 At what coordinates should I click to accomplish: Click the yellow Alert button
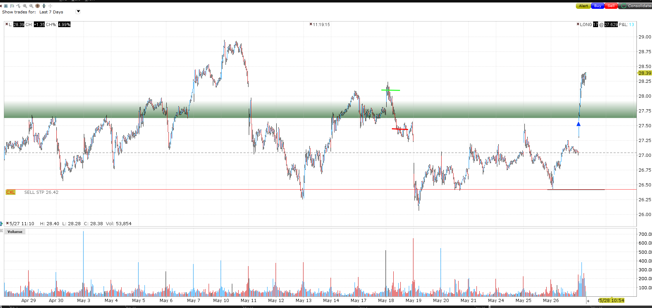click(583, 6)
